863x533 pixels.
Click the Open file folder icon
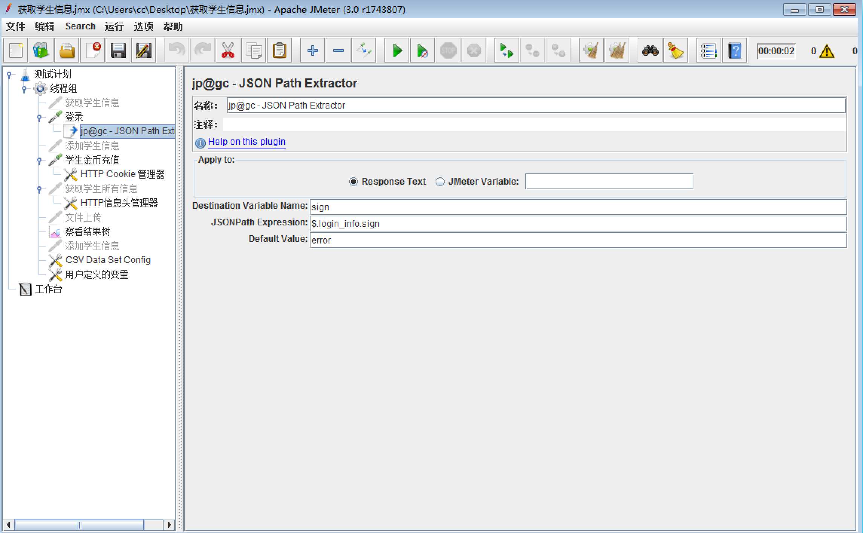pyautogui.click(x=67, y=51)
